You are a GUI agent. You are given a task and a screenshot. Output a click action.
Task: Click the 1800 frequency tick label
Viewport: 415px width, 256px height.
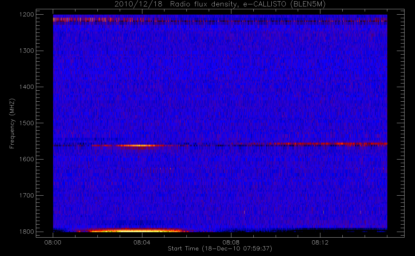[27, 232]
